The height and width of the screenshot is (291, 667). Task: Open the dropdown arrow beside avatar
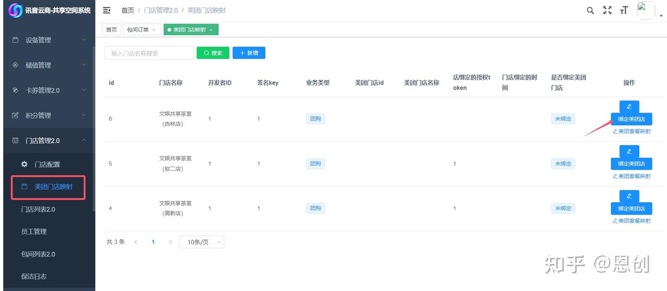pyautogui.click(x=661, y=15)
